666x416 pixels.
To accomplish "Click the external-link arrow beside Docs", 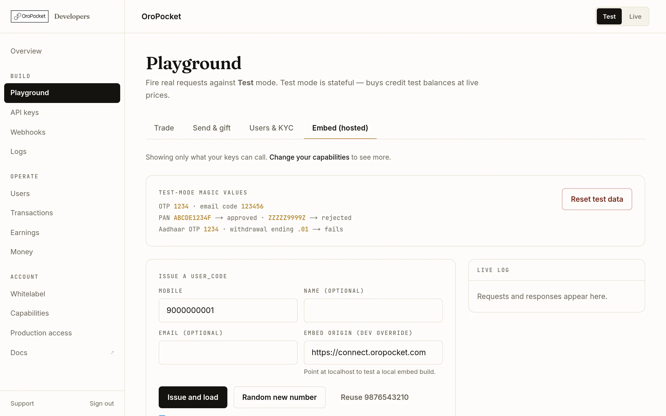I will click(112, 353).
